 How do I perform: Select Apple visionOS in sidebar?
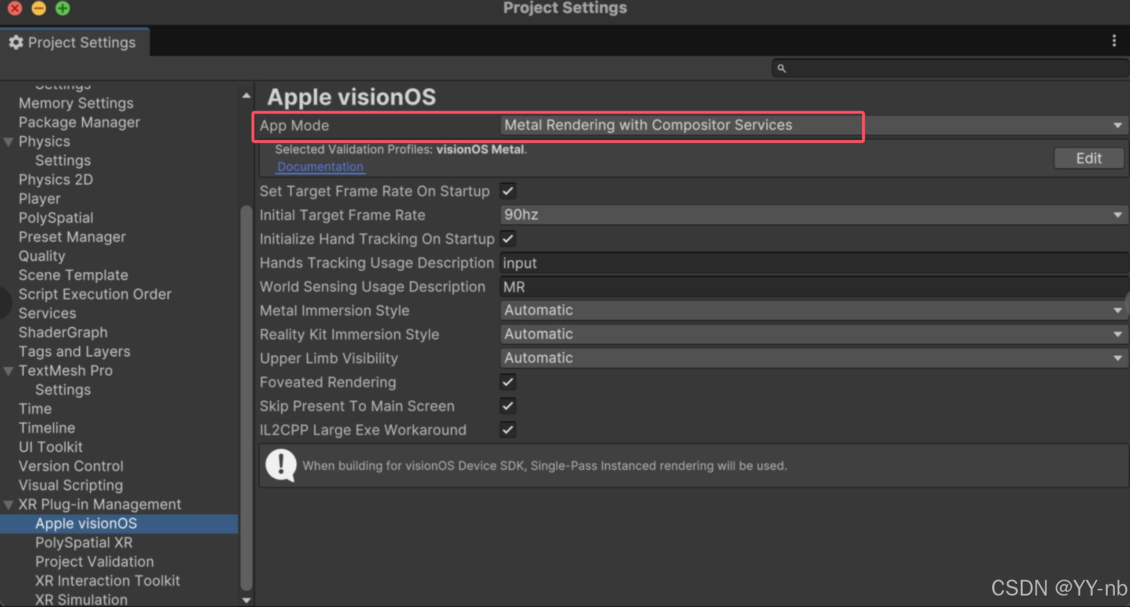pos(119,523)
